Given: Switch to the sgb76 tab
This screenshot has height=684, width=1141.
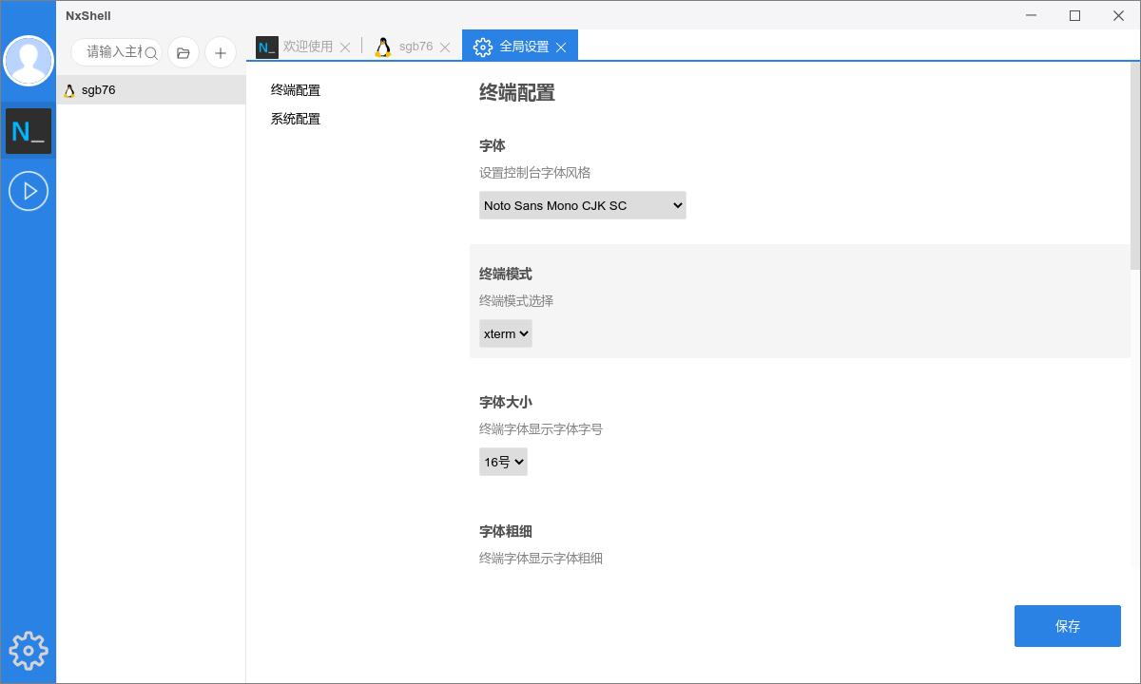Looking at the screenshot, I should pyautogui.click(x=415, y=47).
